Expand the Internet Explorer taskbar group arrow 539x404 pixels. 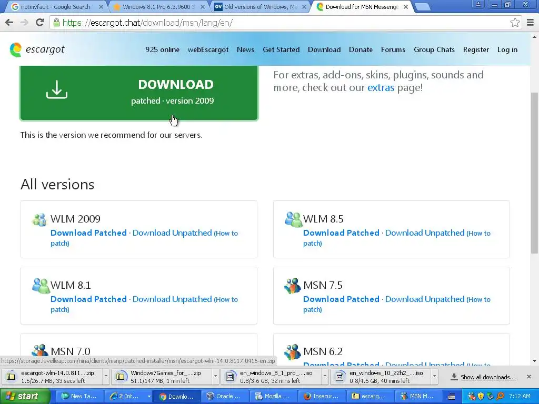point(149,397)
